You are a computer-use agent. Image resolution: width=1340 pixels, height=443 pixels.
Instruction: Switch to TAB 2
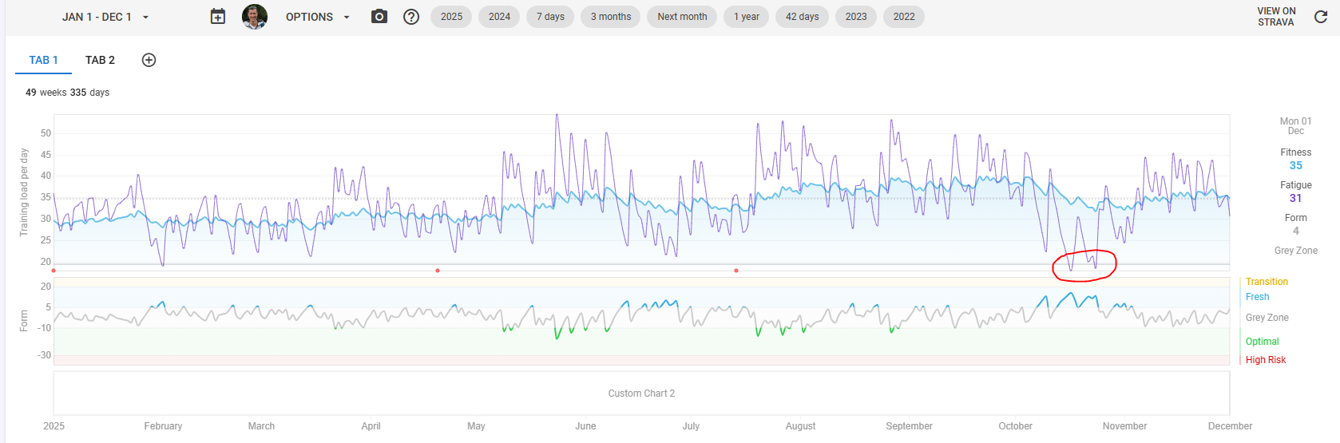100,60
